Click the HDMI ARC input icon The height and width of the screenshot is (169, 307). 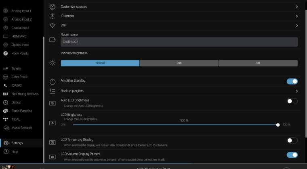(x=6, y=36)
